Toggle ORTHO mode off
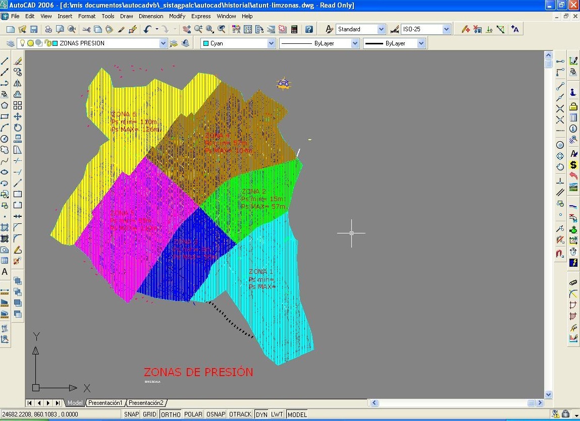The height and width of the screenshot is (421, 580). point(171,414)
